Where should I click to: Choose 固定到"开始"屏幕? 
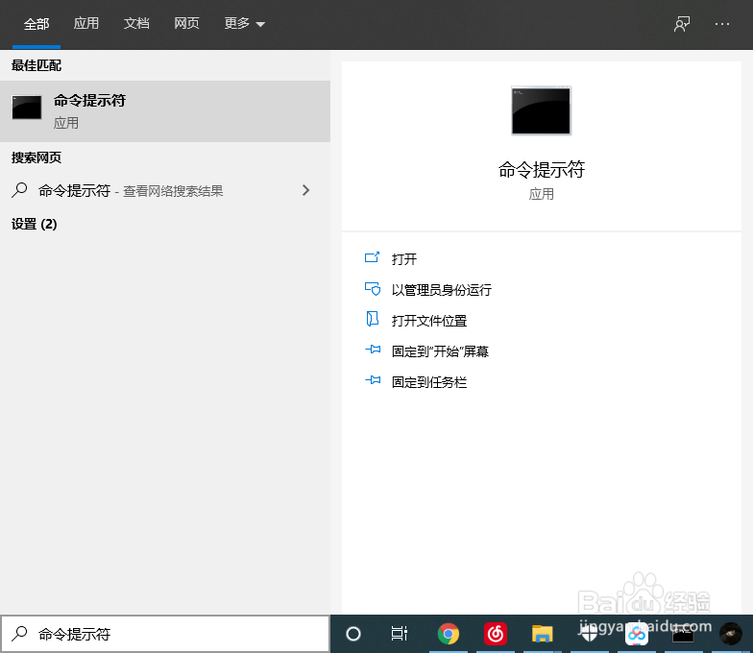coord(440,351)
